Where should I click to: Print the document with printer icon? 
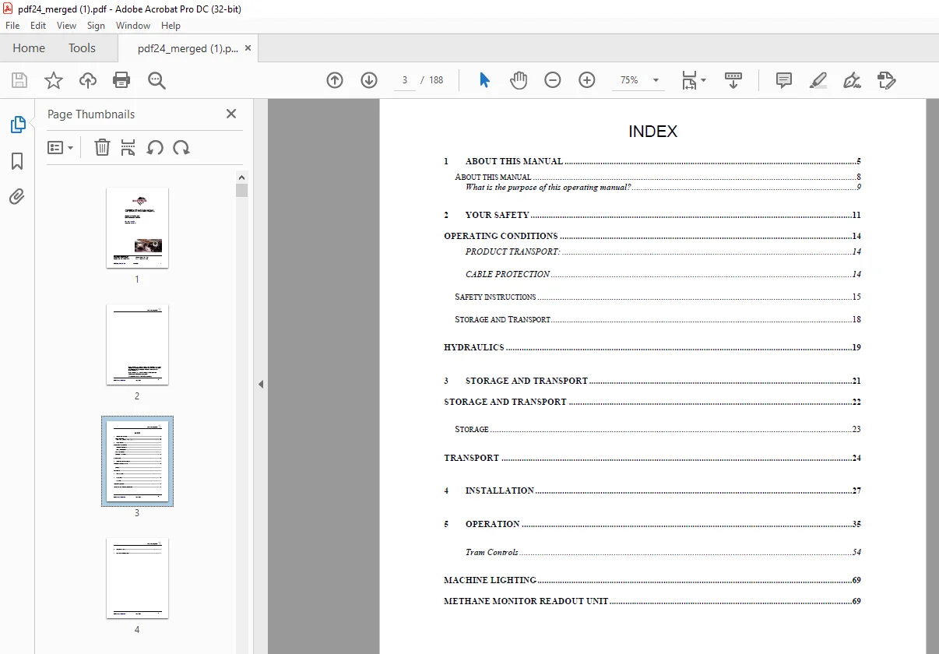pos(121,80)
